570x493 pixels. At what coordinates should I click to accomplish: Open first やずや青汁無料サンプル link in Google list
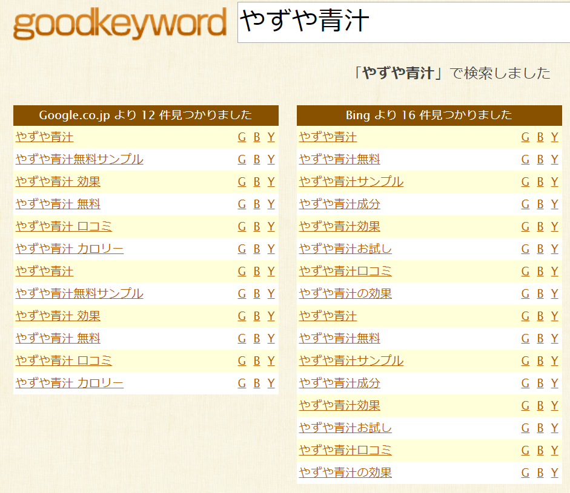tap(79, 159)
